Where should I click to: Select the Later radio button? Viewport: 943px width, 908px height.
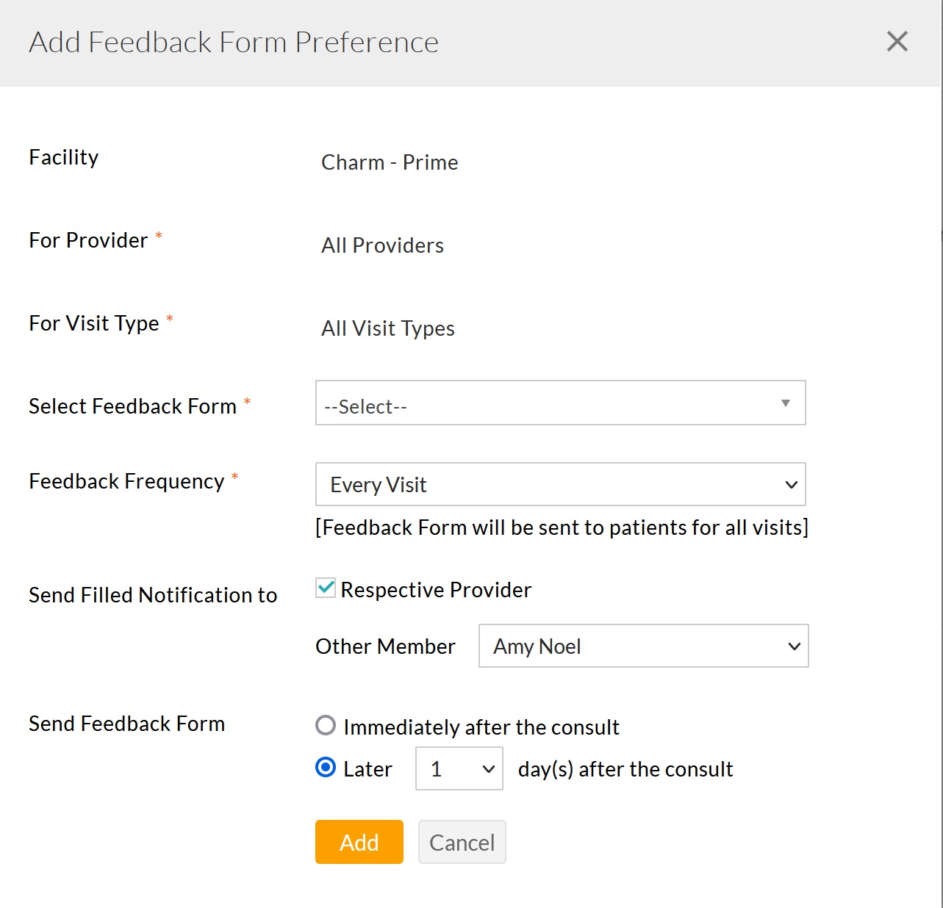pyautogui.click(x=326, y=767)
